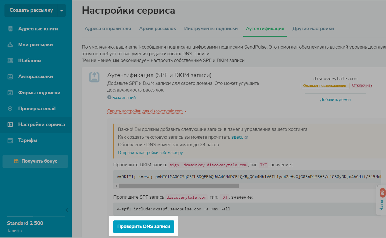Click the gift icon on bonus button

(16, 161)
